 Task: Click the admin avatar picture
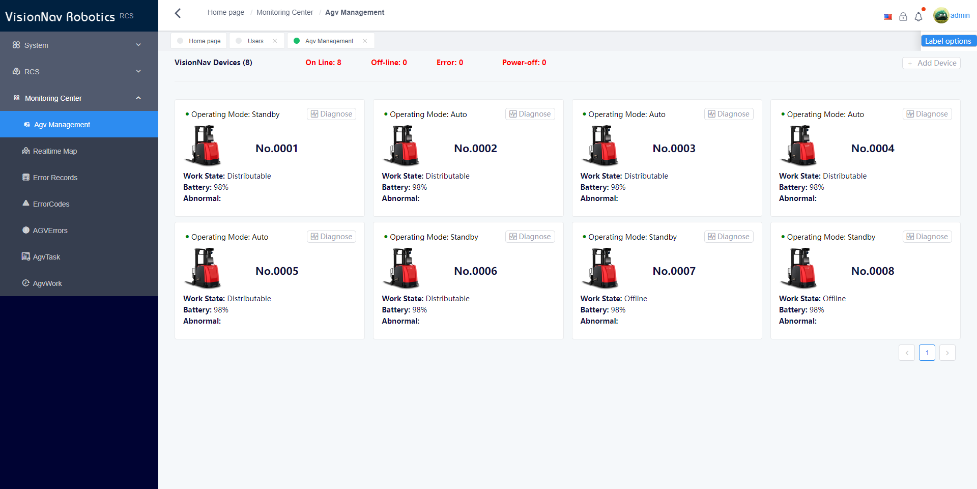(941, 16)
